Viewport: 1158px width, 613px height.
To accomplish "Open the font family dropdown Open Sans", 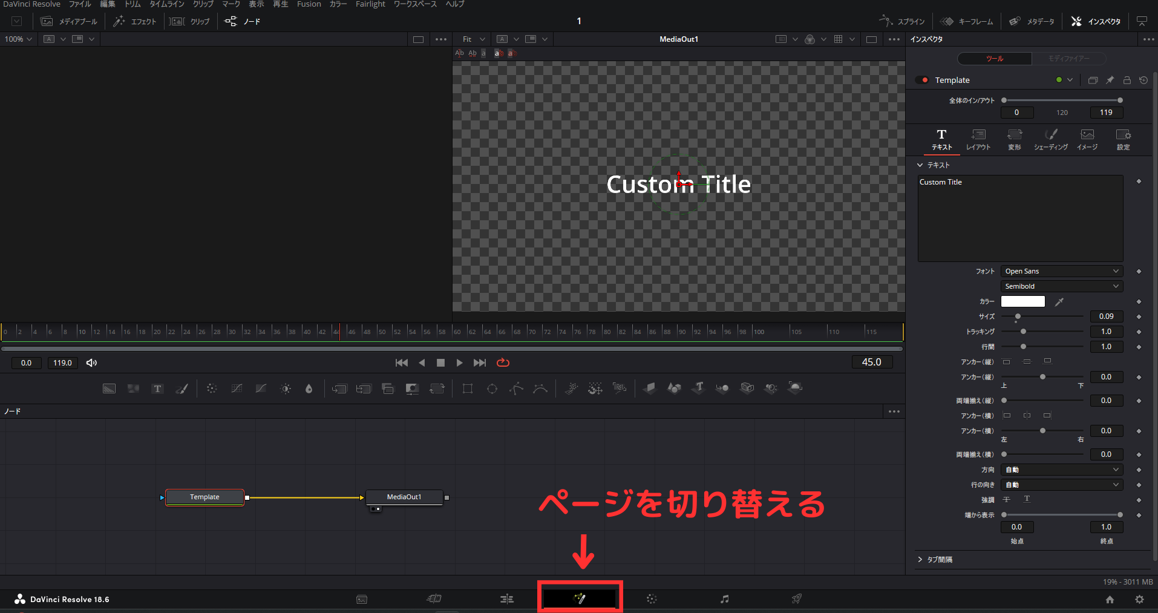I will [1062, 271].
